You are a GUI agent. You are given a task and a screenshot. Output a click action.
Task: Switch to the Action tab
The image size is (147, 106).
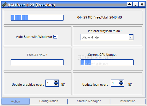click(16, 101)
